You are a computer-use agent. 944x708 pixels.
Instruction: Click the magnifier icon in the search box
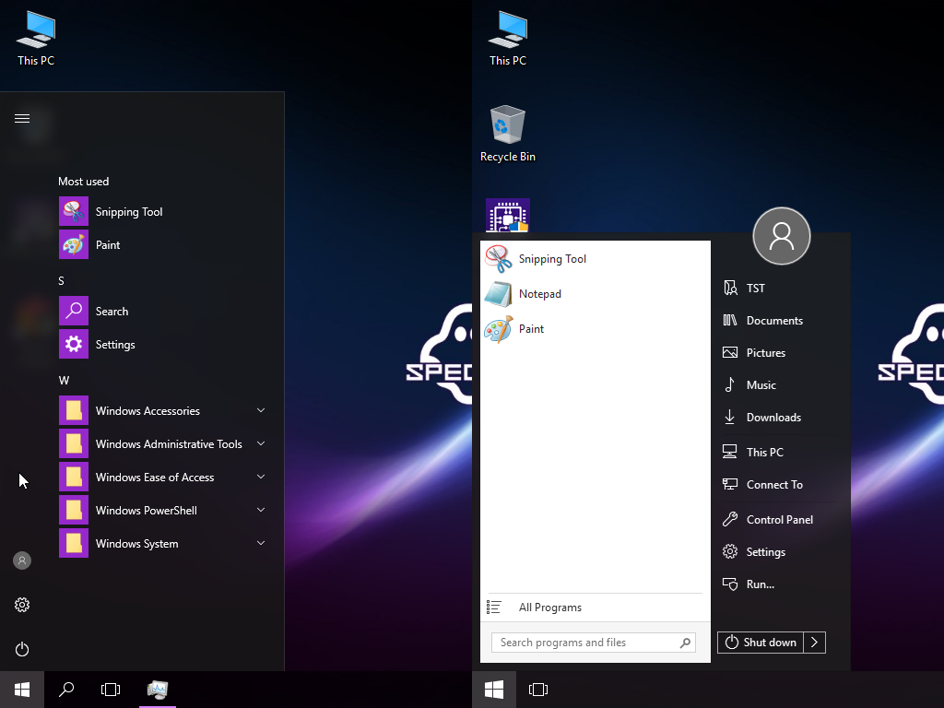pos(685,643)
